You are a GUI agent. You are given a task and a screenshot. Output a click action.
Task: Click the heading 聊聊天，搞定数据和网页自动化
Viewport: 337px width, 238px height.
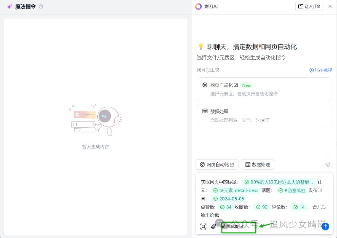[x=252, y=47]
